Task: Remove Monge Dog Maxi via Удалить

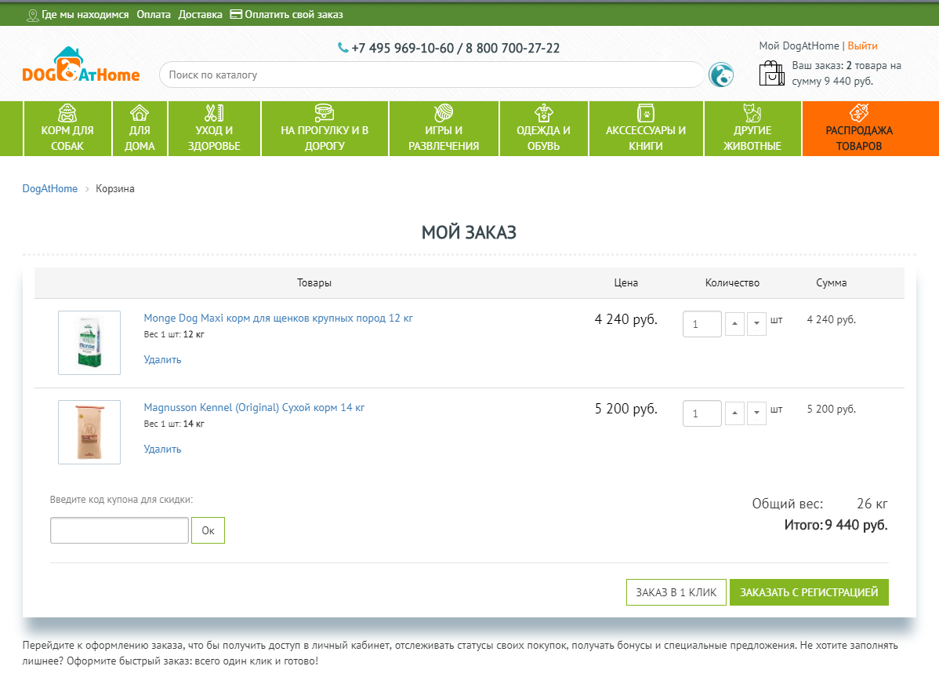Action: click(162, 359)
